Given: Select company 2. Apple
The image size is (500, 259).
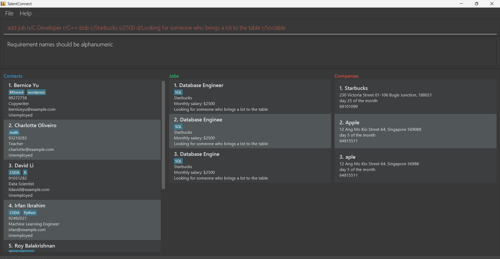Looking at the screenshot, I should (x=415, y=131).
